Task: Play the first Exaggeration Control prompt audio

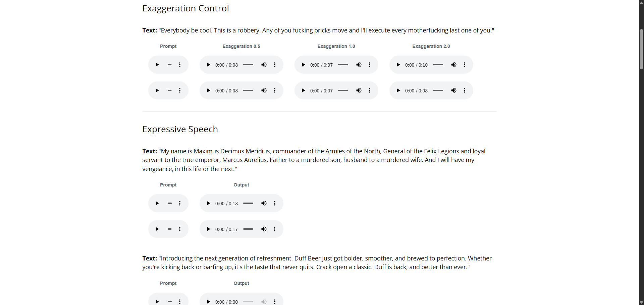Action: [x=157, y=65]
